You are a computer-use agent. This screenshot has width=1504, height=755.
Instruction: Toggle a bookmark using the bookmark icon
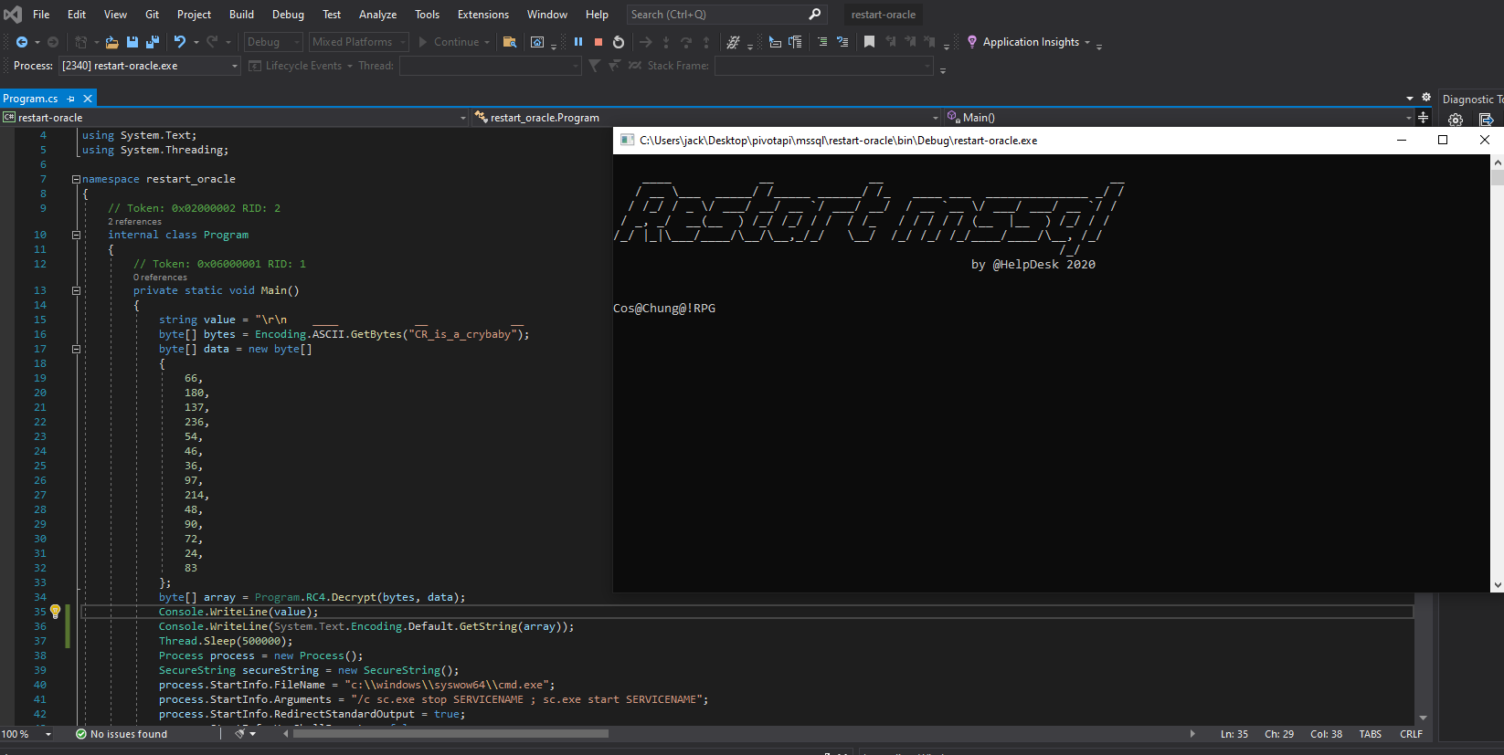869,42
